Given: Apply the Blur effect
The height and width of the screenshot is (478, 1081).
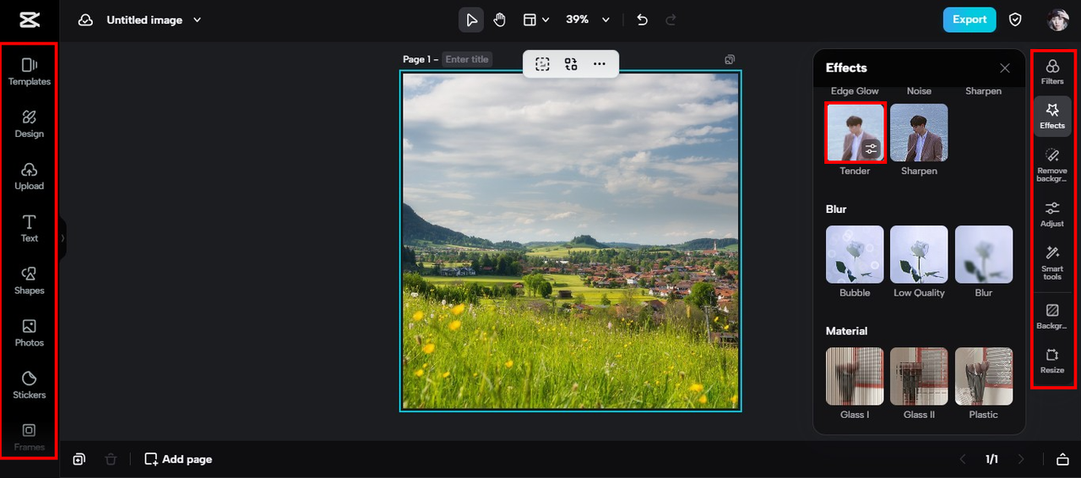Looking at the screenshot, I should [x=984, y=254].
